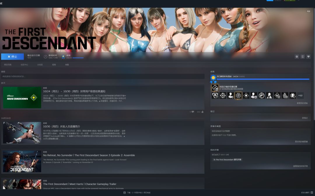Click the large blue achievement ribbon badge
The width and height of the screenshot is (315, 196).
(213, 79)
